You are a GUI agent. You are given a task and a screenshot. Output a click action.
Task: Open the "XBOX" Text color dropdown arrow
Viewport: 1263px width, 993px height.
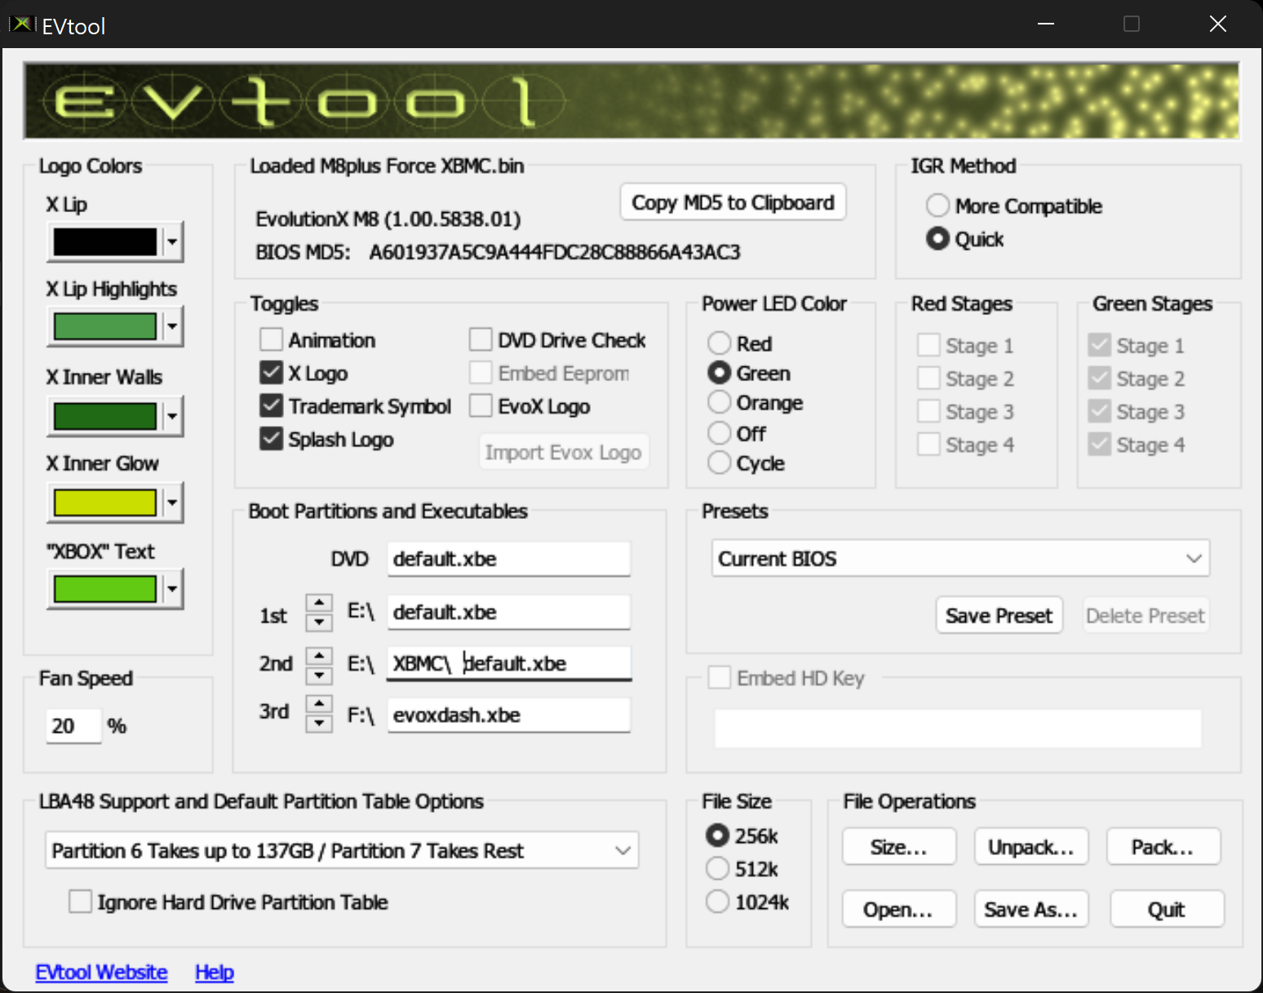[172, 588]
